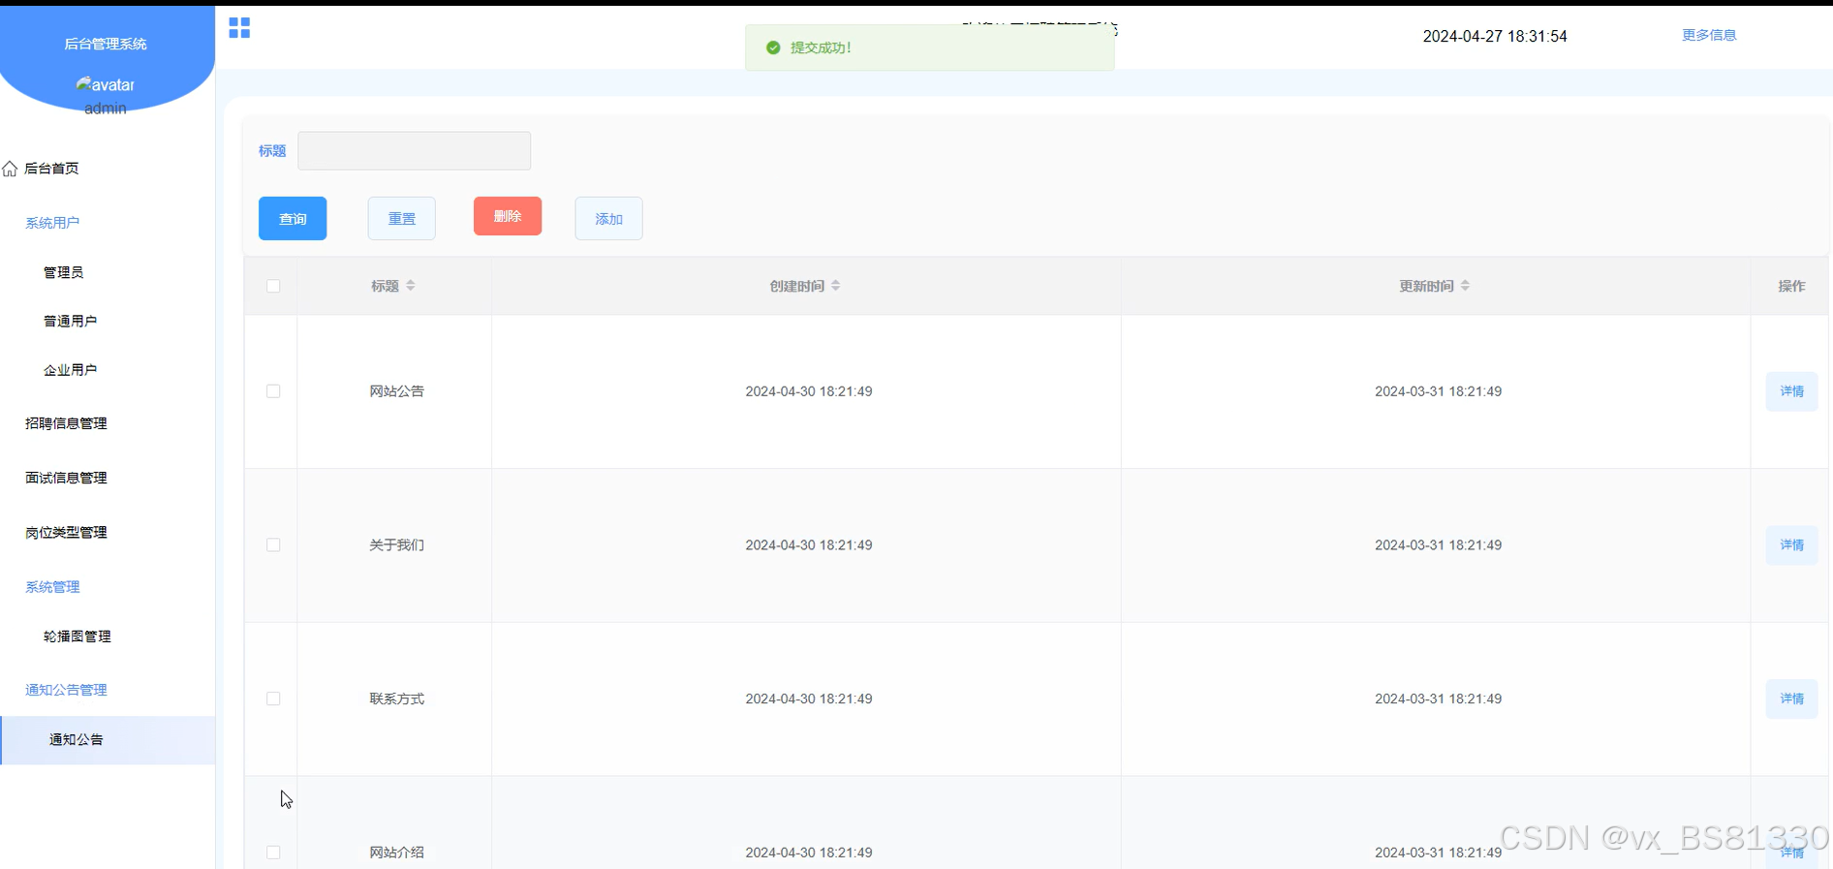Open 轮播图管理 menu item
This screenshot has height=869, width=1833.
[x=78, y=636]
